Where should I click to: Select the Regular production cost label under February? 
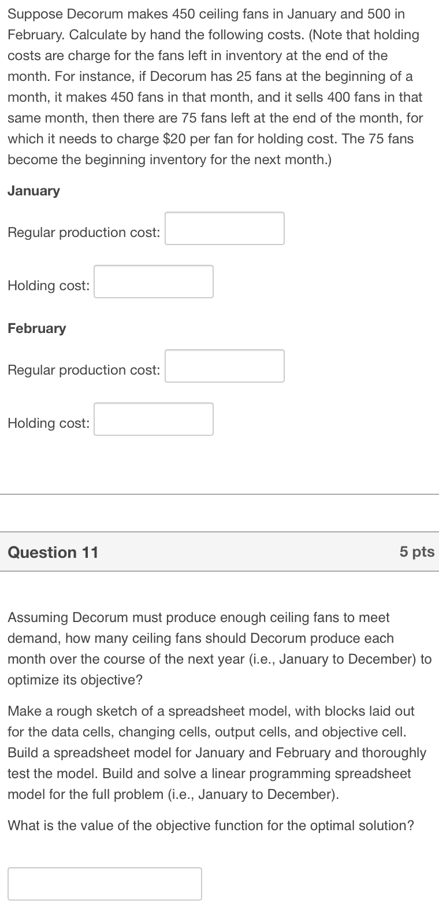[x=84, y=370]
